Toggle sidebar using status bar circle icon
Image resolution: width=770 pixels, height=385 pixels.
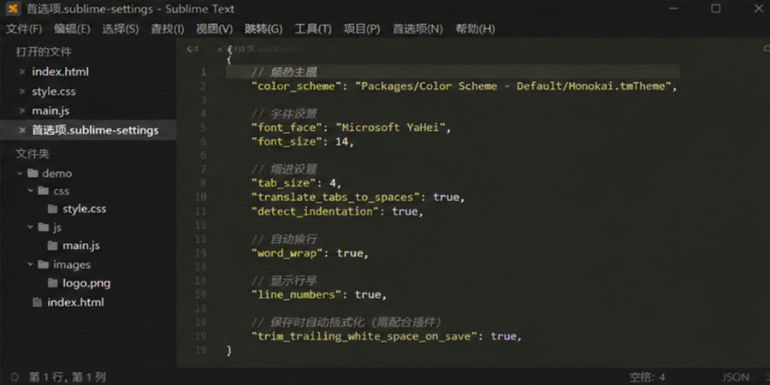tap(15, 377)
